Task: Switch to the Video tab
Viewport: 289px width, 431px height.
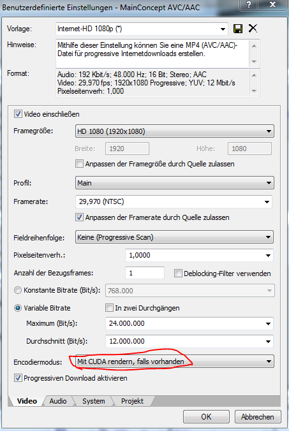Action: tap(27, 401)
